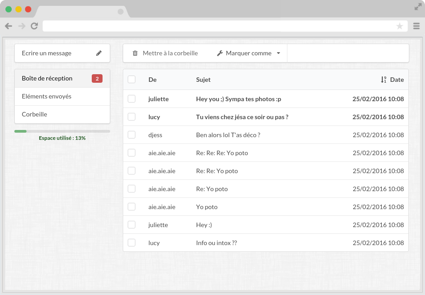Go to Eléments envoyés folder
The width and height of the screenshot is (425, 295).
62,96
